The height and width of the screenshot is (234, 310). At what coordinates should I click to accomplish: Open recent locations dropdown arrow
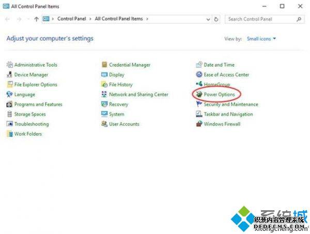point(28,19)
